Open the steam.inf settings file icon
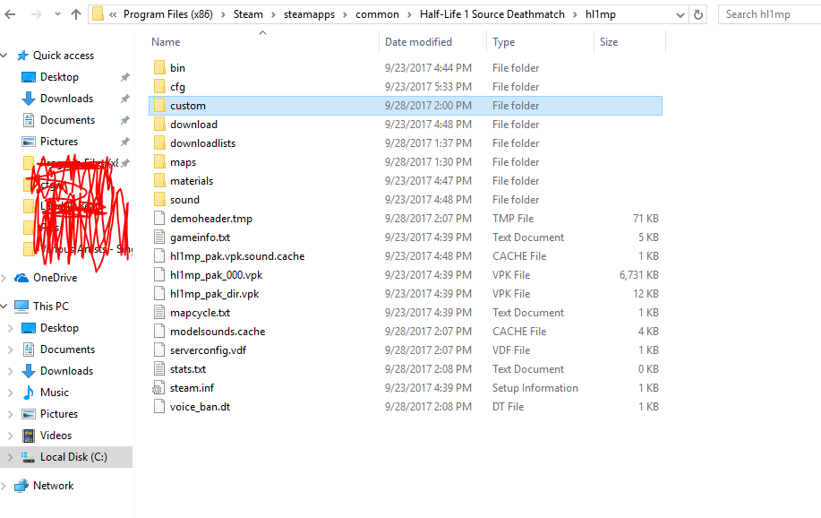 coord(158,389)
